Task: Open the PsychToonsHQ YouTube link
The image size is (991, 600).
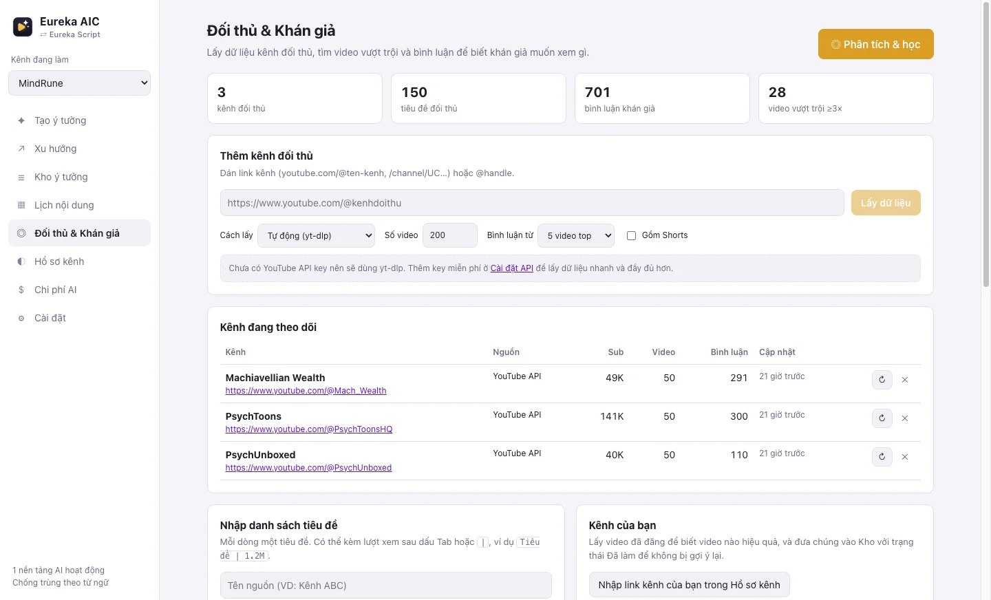Action: point(309,429)
